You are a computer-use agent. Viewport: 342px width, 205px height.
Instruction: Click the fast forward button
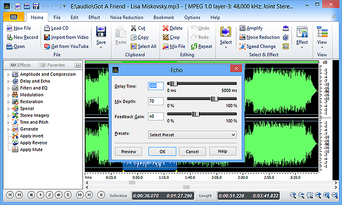tap(80, 195)
